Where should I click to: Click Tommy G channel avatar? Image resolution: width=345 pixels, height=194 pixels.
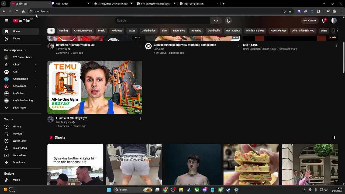(x=51, y=46)
